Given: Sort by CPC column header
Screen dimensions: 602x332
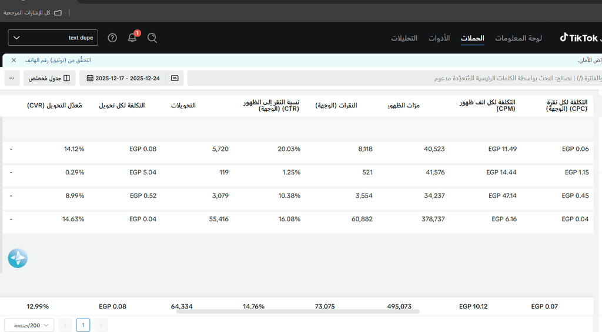Looking at the screenshot, I should pos(567,106).
